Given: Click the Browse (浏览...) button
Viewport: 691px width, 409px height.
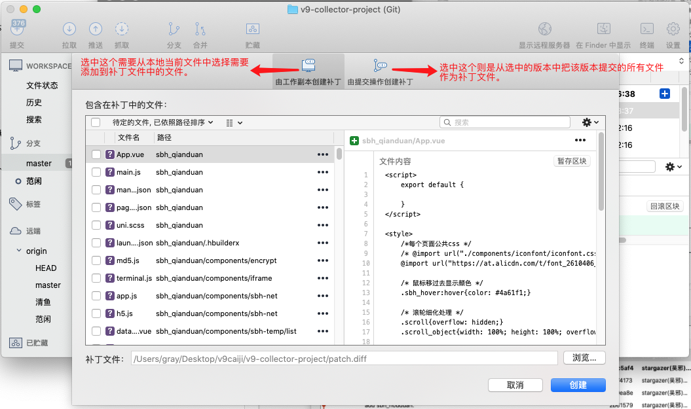Looking at the screenshot, I should [x=584, y=358].
